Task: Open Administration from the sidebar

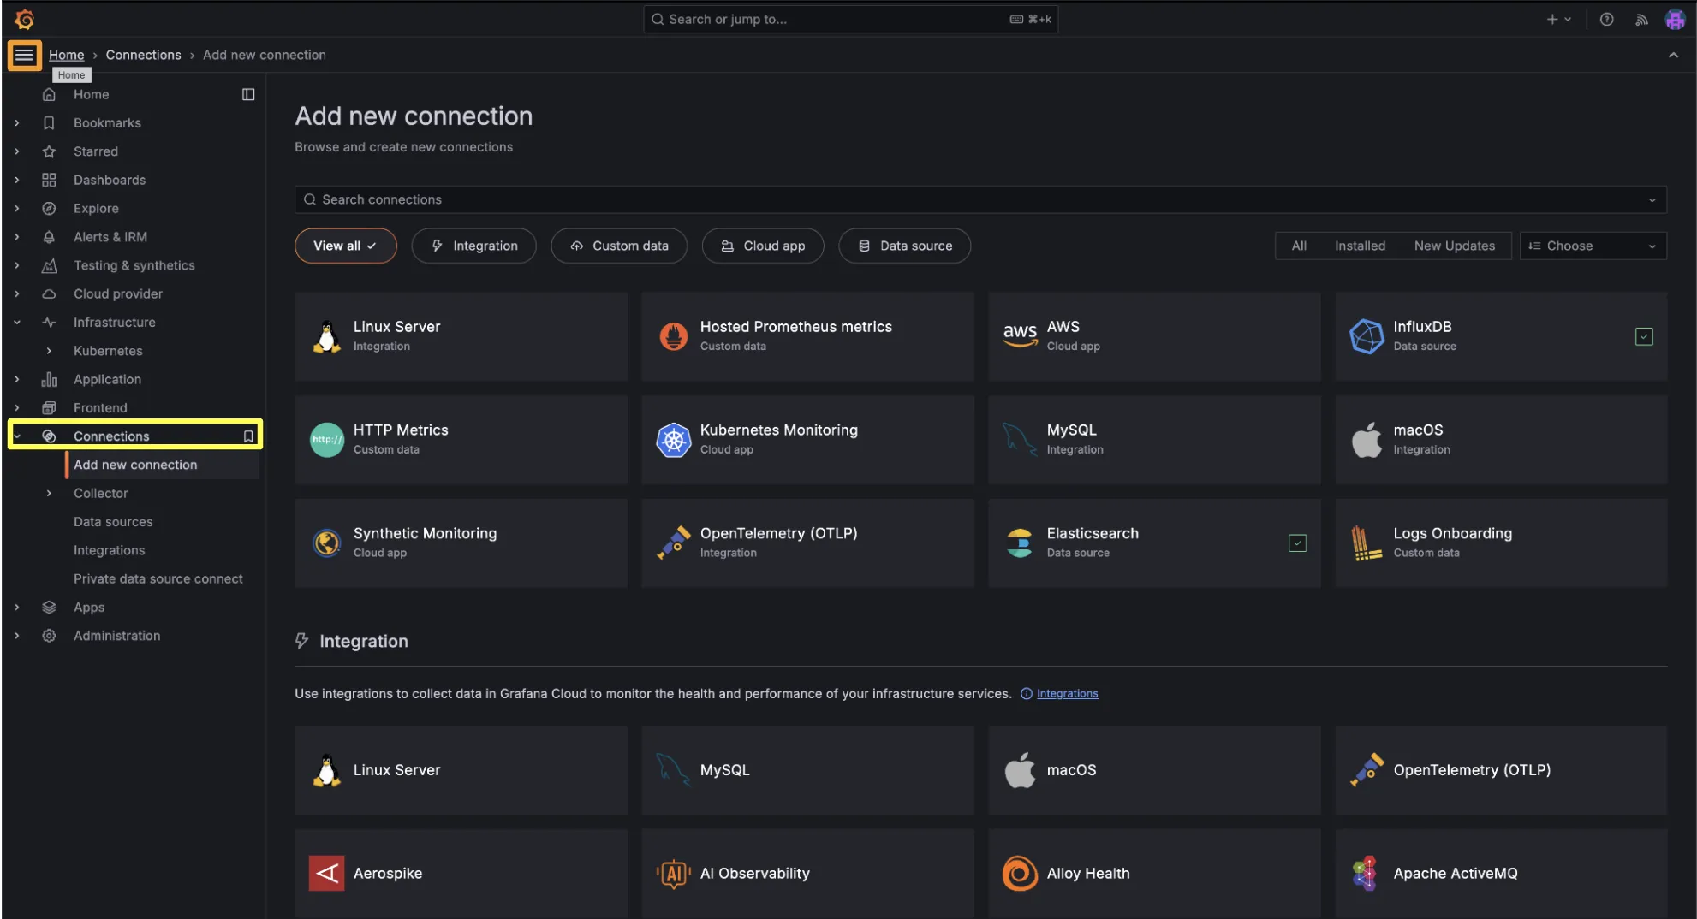Action: 116,635
